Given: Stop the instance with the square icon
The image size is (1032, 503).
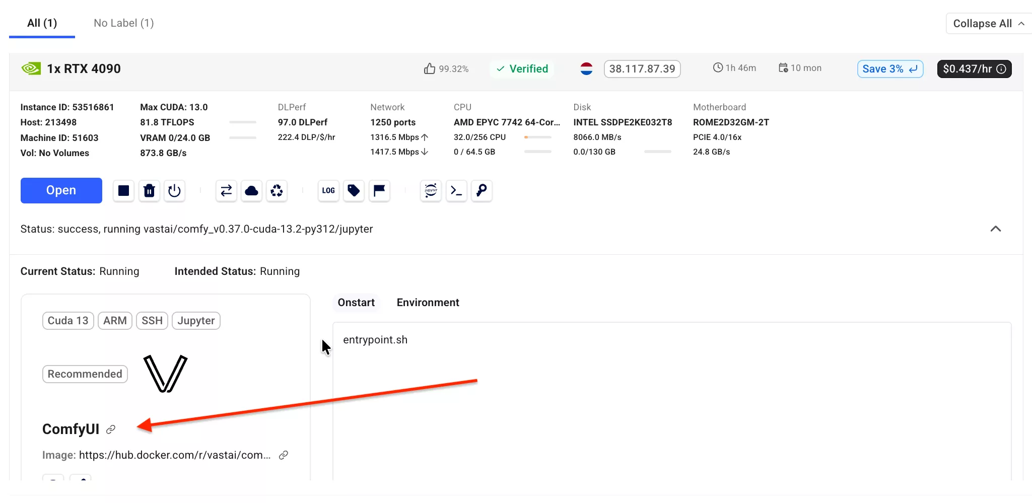Looking at the screenshot, I should [x=123, y=191].
